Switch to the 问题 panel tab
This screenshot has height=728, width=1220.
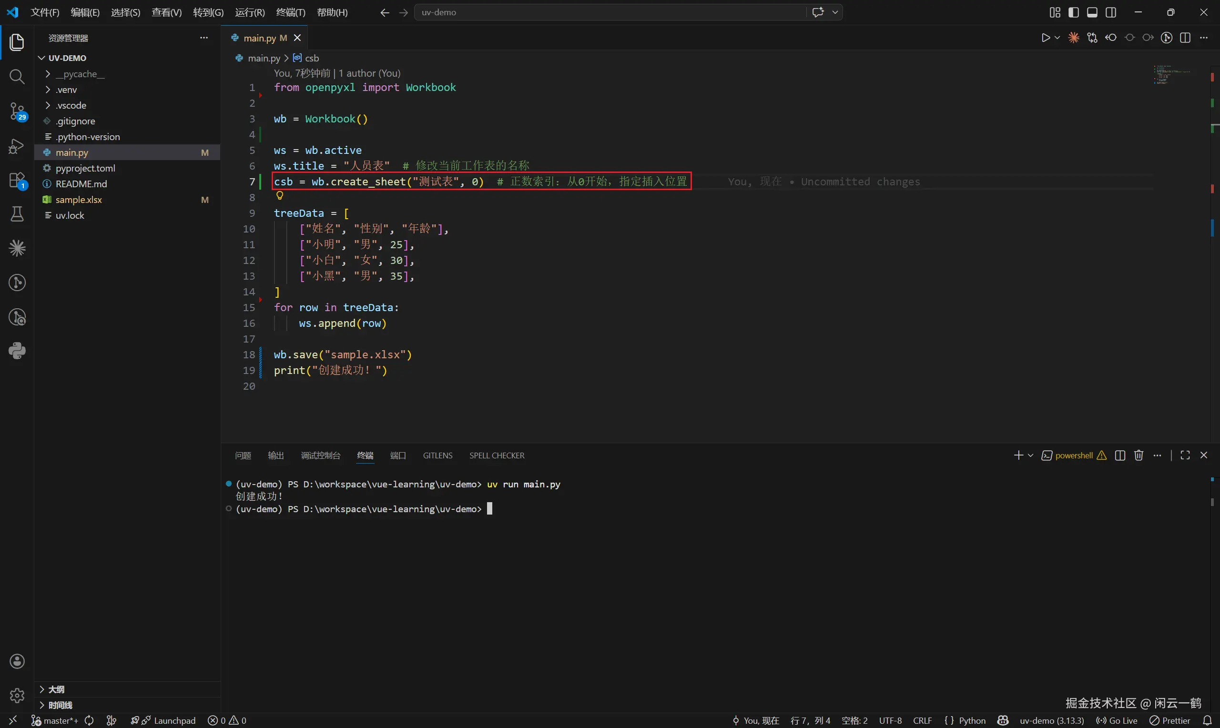pyautogui.click(x=243, y=455)
